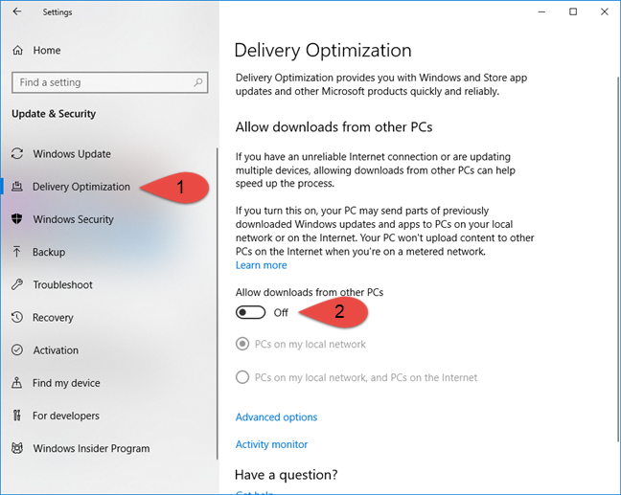Select PCs on my local network radio

click(242, 344)
